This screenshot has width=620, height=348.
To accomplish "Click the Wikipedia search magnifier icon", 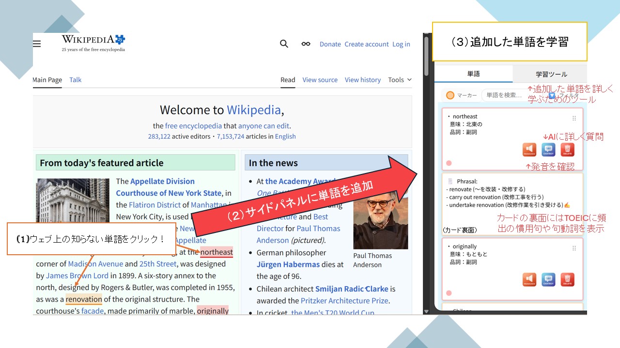I will [x=284, y=44].
